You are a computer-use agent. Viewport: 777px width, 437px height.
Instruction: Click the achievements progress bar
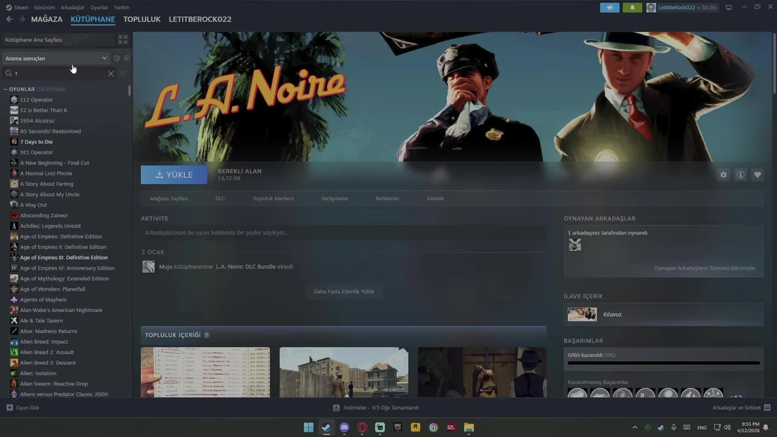tap(663, 363)
